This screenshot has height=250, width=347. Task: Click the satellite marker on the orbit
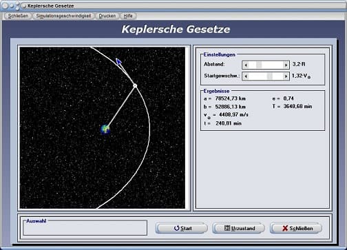(135, 85)
